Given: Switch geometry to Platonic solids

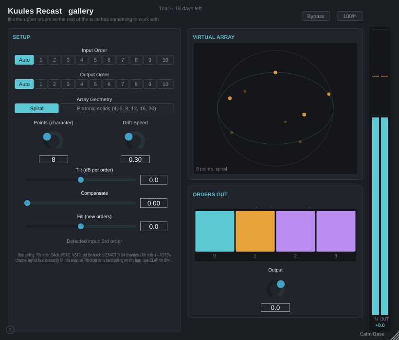Looking at the screenshot, I should [x=117, y=108].
